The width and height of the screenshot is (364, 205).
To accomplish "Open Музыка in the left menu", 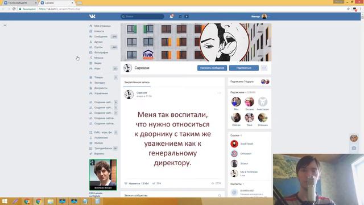I will point(99,58).
